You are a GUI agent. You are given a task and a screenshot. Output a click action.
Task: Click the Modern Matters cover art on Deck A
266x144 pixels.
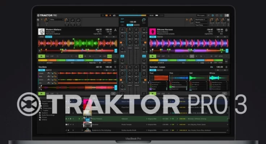click(x=42, y=32)
